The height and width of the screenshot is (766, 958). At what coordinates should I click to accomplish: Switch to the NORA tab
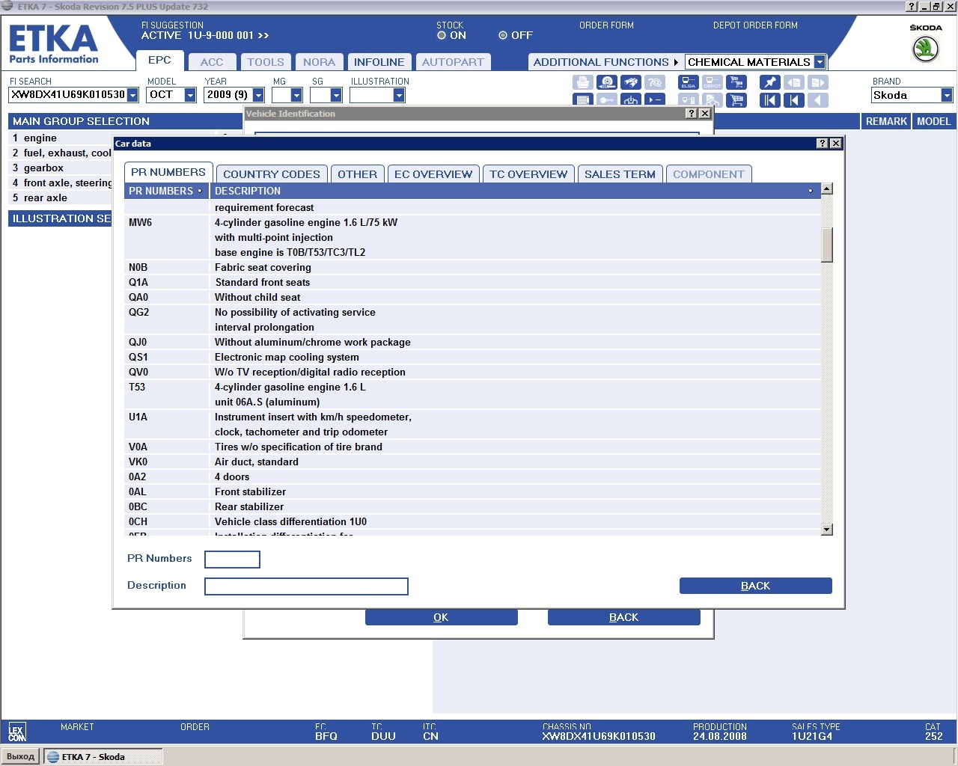[x=319, y=62]
